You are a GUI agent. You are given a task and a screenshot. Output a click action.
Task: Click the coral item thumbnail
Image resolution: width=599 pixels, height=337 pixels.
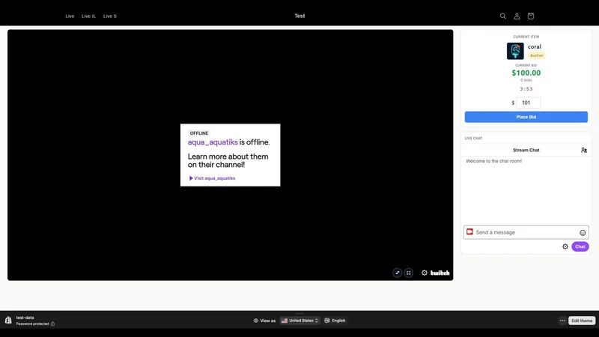pos(515,51)
